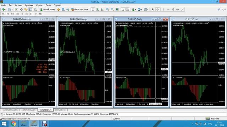Switch to W1 timeframe
The width and height of the screenshot is (227, 127).
[36, 14]
